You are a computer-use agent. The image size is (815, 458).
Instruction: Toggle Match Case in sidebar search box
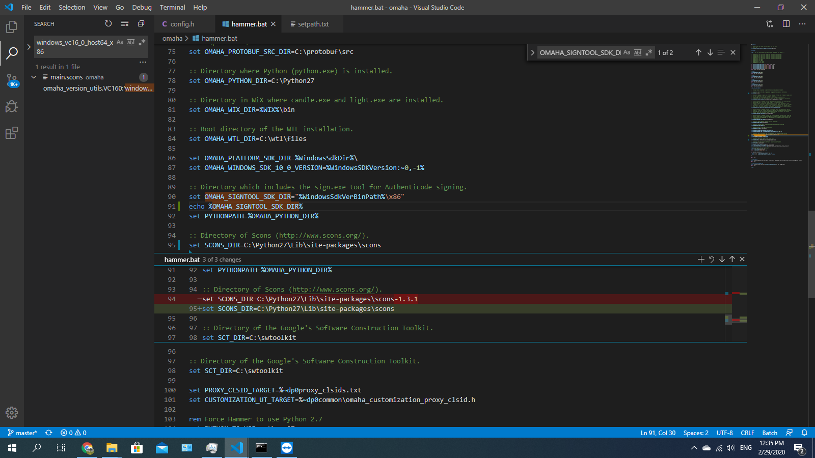(x=120, y=42)
